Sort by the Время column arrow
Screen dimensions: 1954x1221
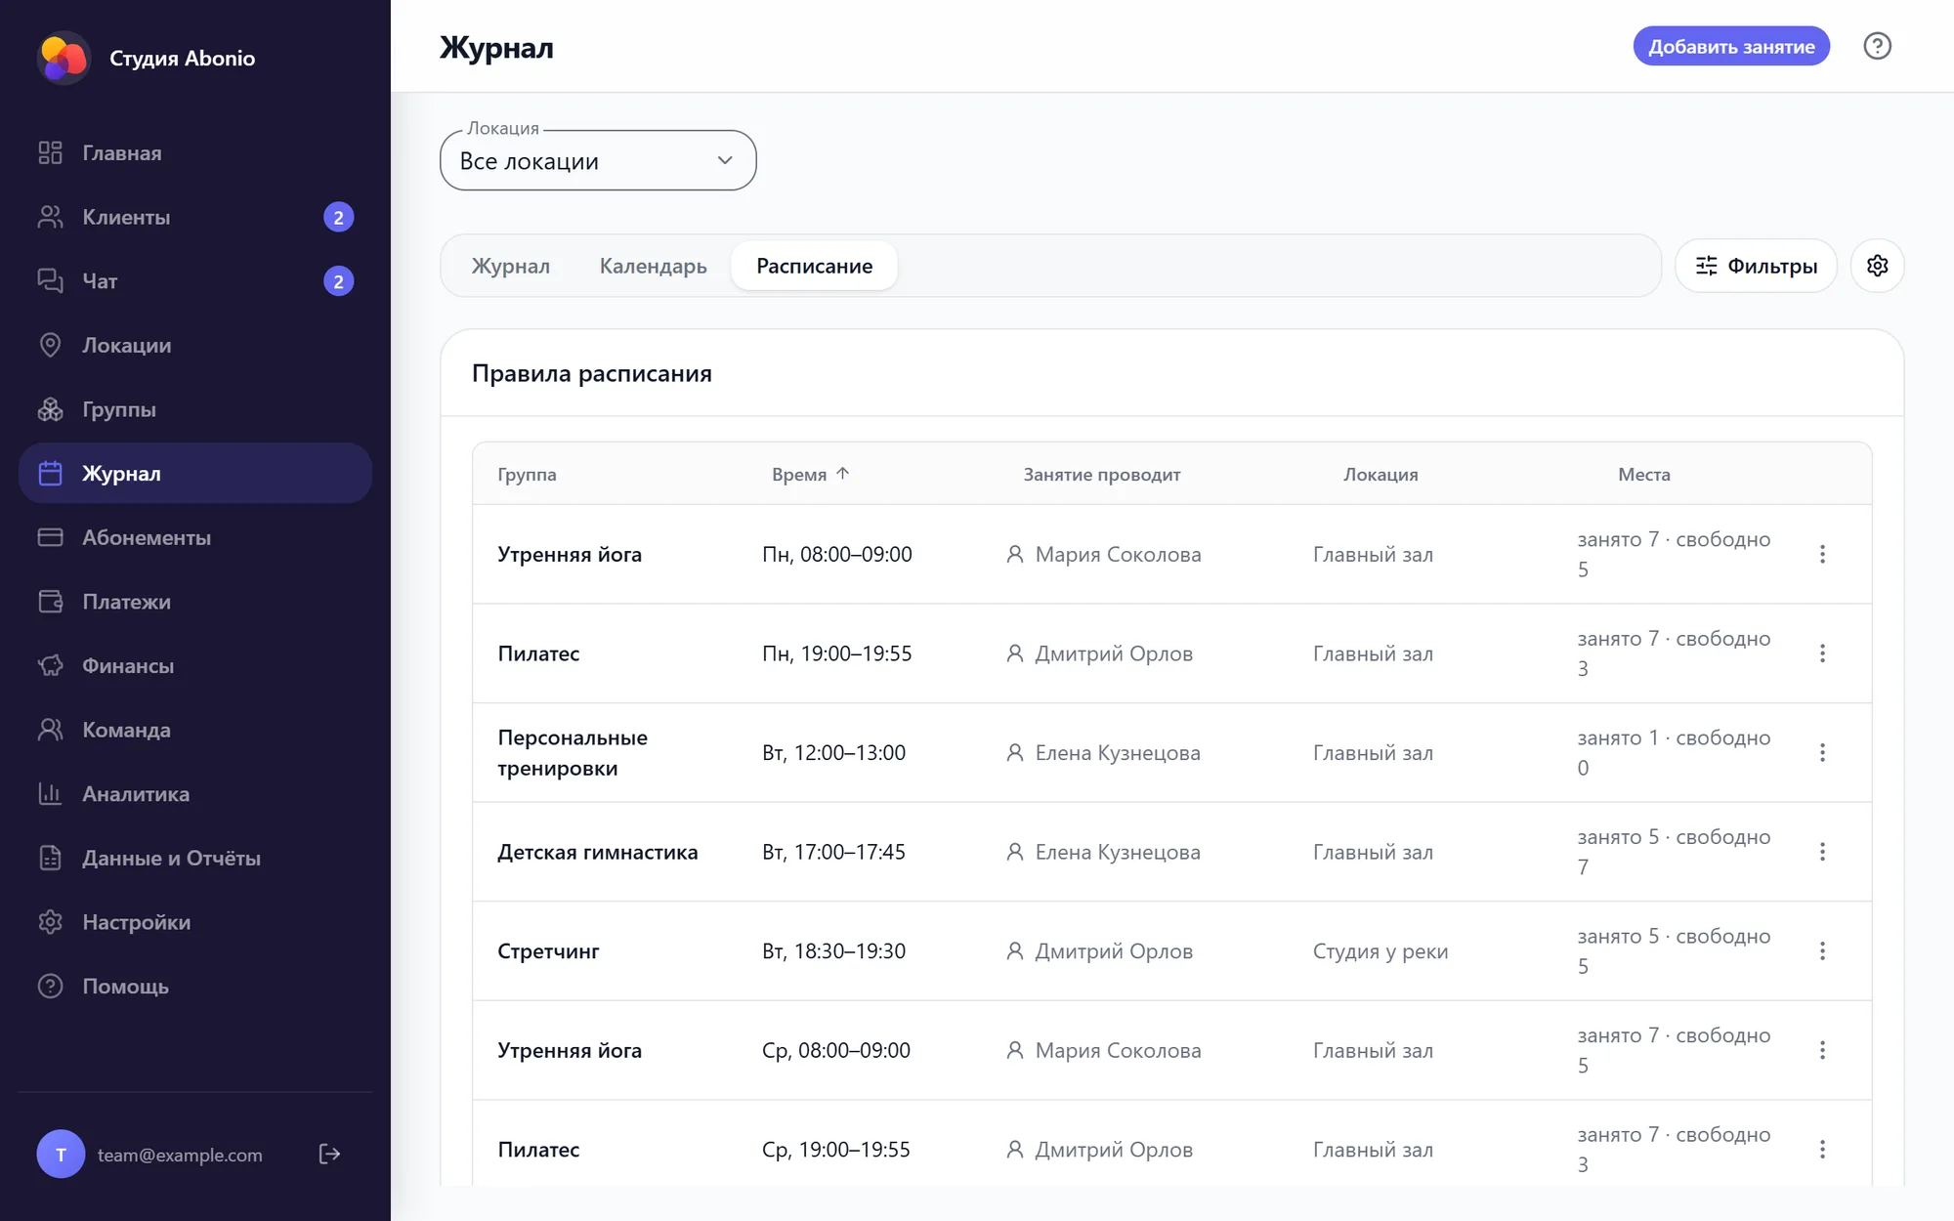click(843, 474)
